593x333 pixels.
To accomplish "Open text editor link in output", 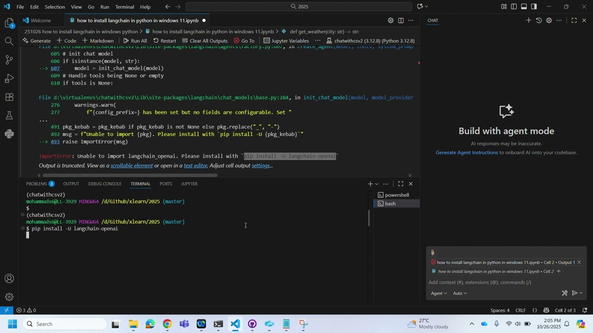I will 196,166.
